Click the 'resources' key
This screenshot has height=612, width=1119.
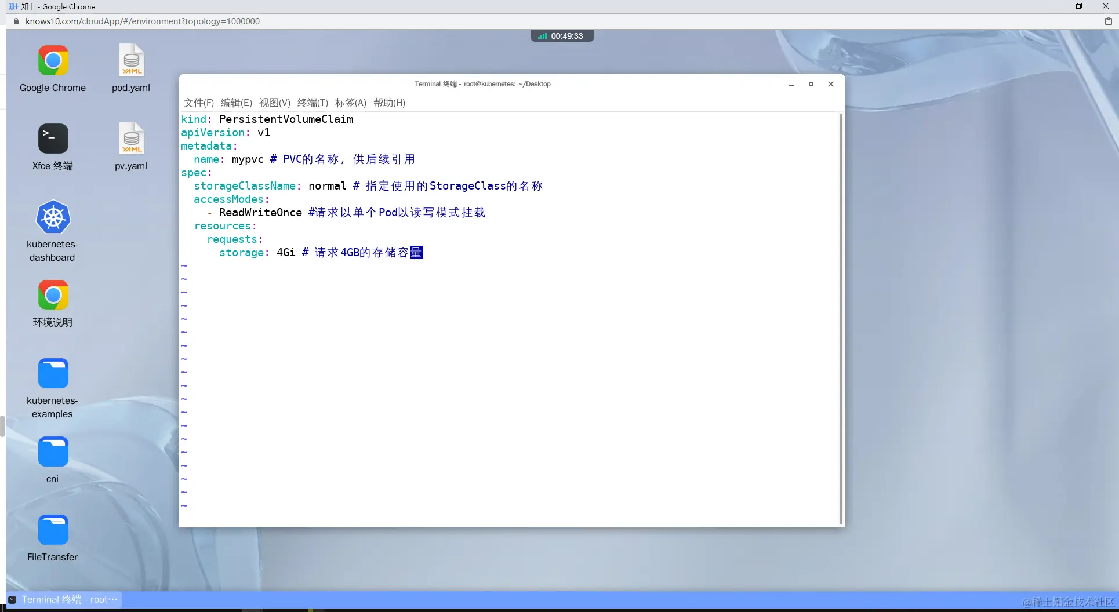click(x=222, y=226)
